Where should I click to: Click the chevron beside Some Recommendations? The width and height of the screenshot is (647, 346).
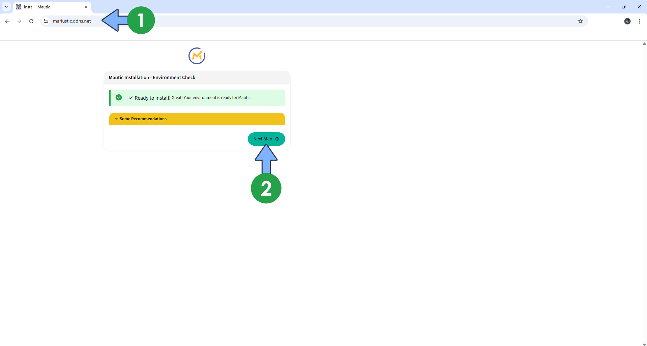click(x=116, y=119)
